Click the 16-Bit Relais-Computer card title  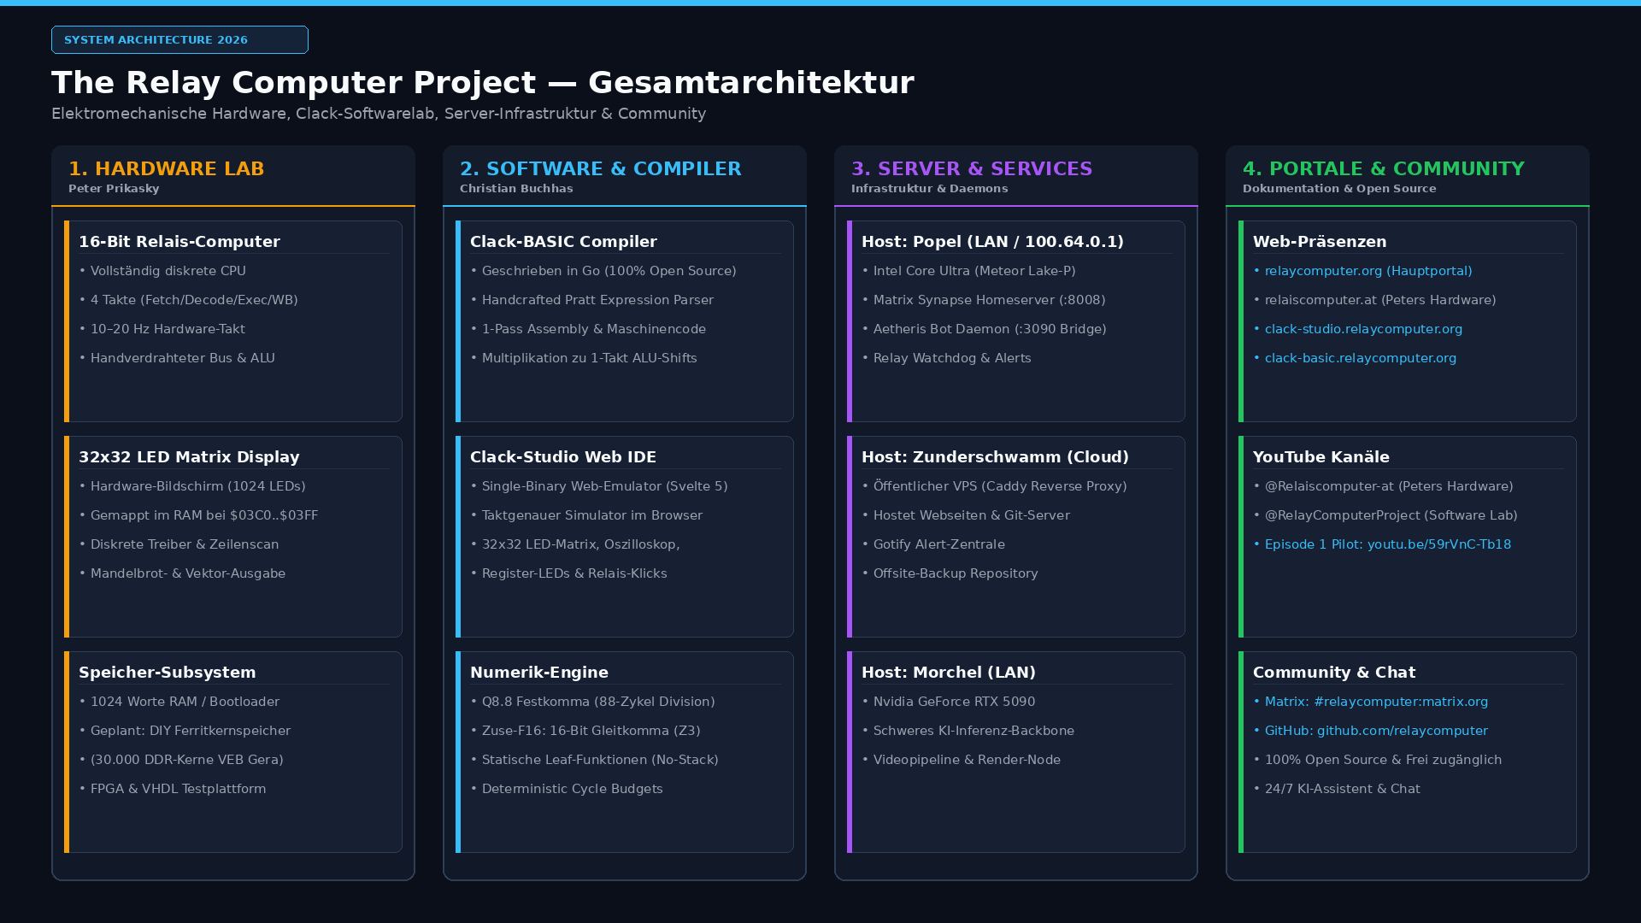point(179,242)
